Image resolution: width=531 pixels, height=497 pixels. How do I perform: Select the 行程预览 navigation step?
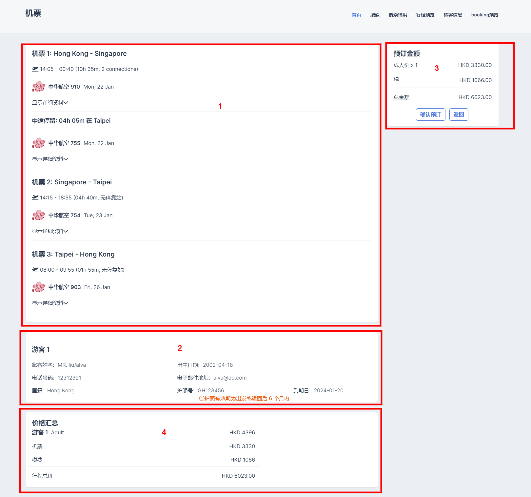(425, 15)
